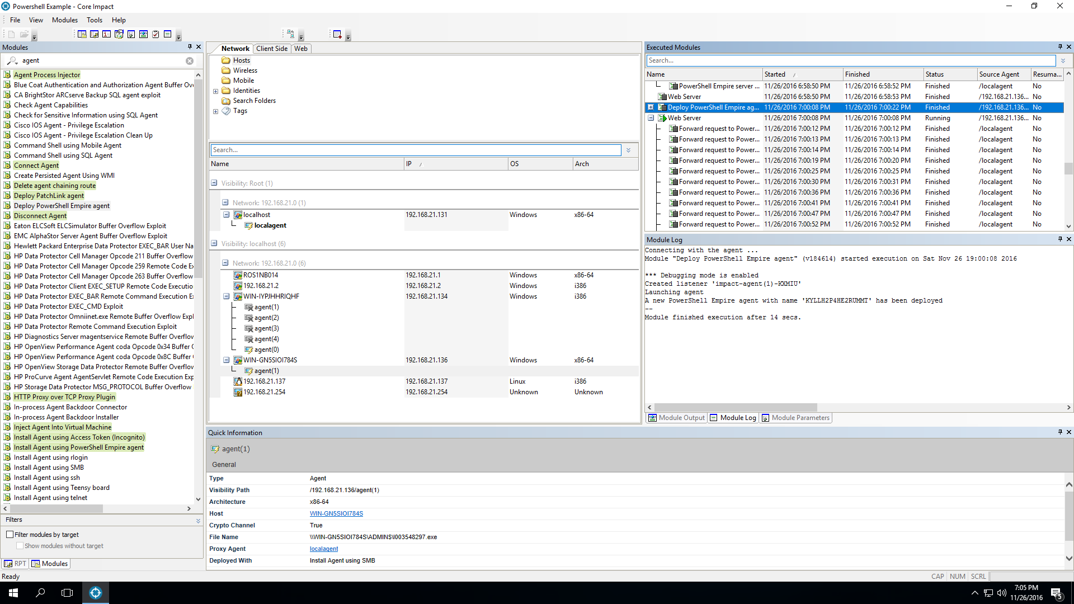
Task: Switch to the Client Side tab
Action: click(272, 49)
